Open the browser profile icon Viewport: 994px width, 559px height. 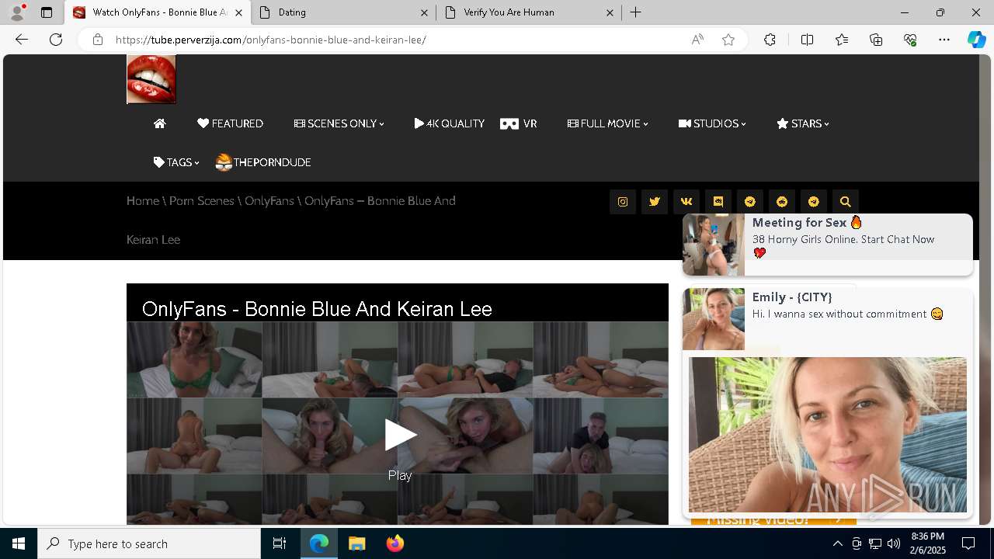pyautogui.click(x=17, y=12)
